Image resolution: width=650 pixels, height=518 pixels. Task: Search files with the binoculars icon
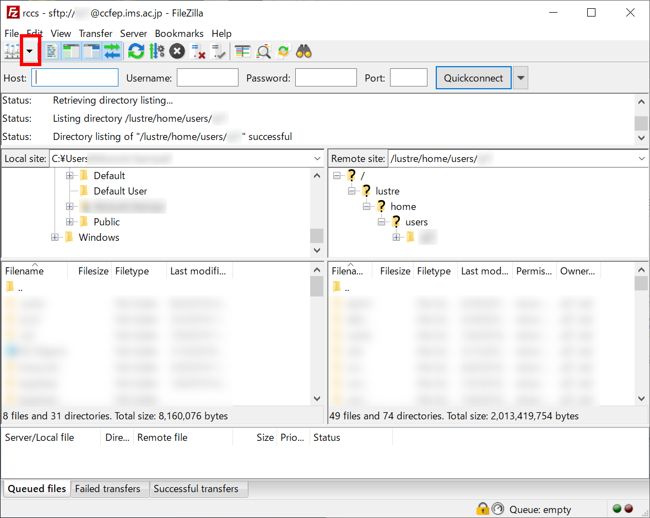[x=304, y=51]
